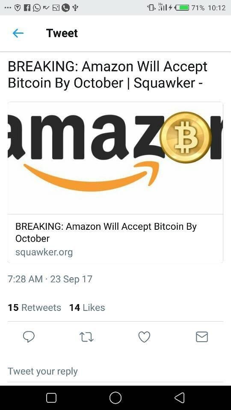The image size is (231, 410).
Task: Like the tweet with heart icon
Action: coord(144,337)
